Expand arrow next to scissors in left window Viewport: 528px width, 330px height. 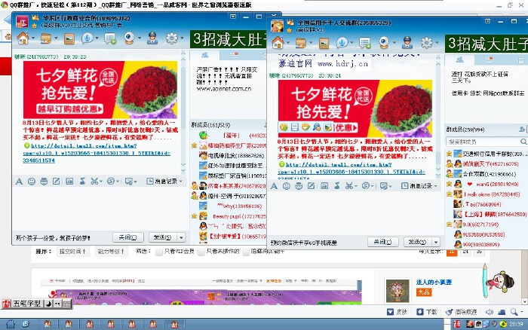[x=101, y=182]
